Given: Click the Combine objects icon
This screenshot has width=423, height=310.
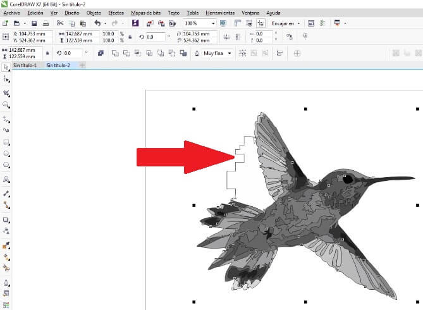Looking at the screenshot, I should tap(101, 53).
